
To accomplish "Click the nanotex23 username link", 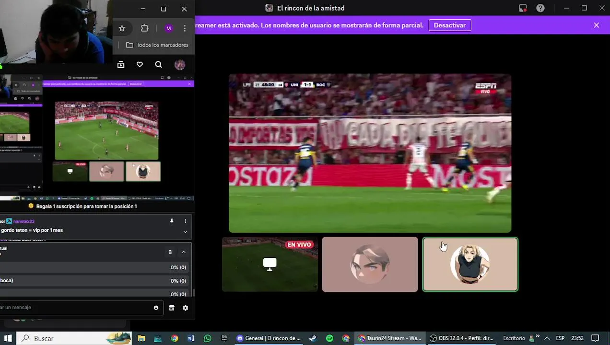I will [x=24, y=221].
